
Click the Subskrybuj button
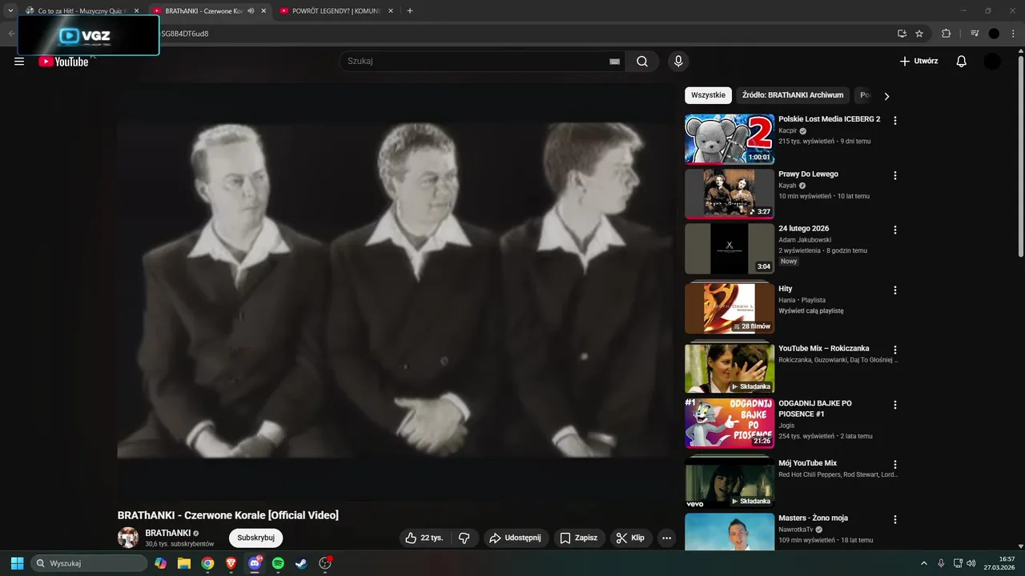coord(255,538)
